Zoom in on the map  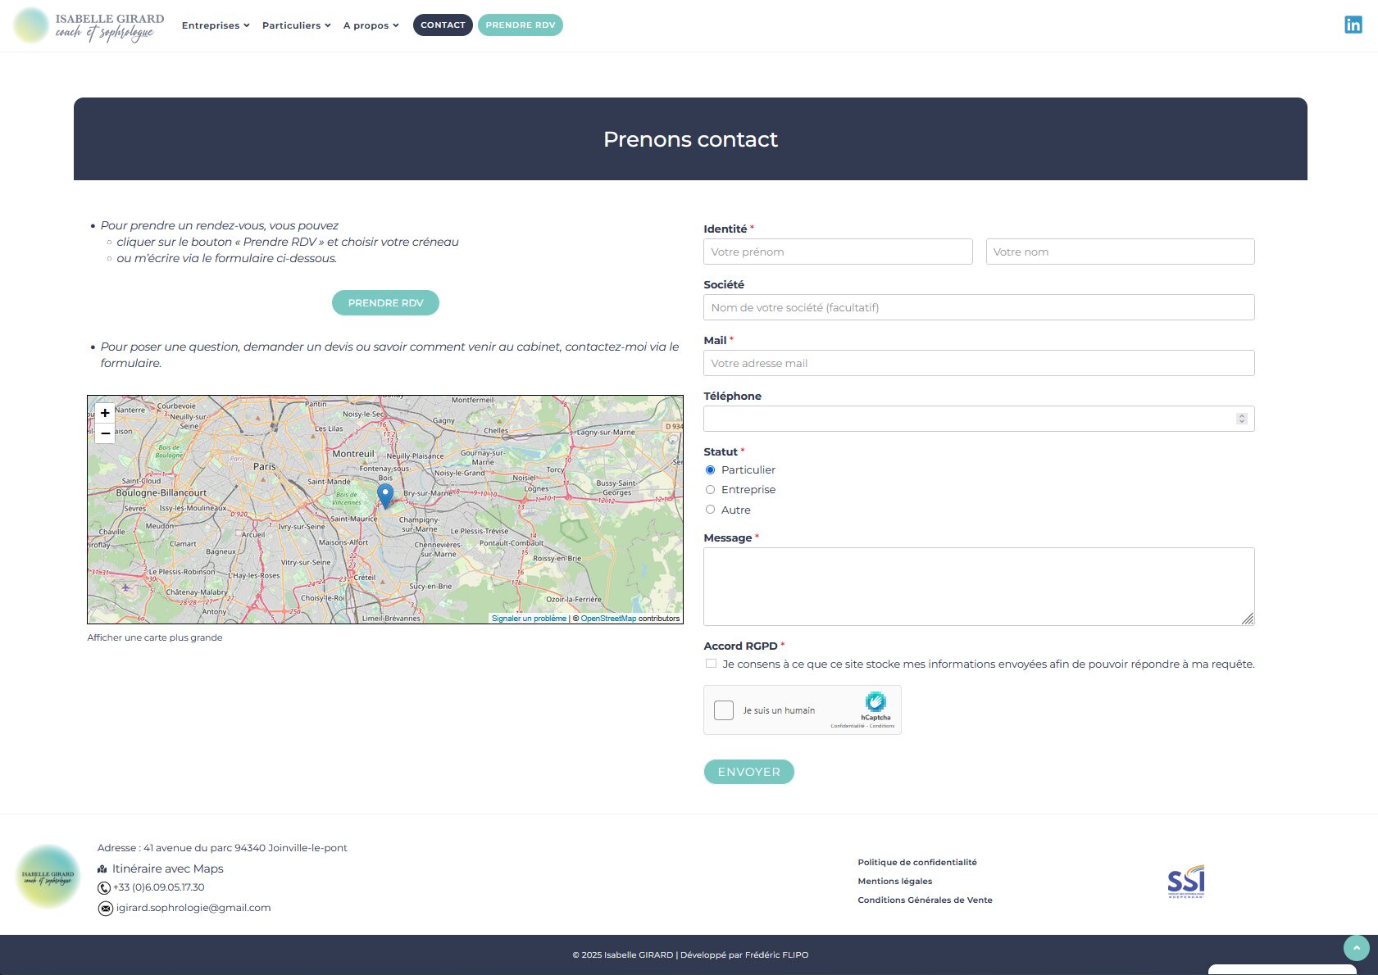tap(105, 413)
